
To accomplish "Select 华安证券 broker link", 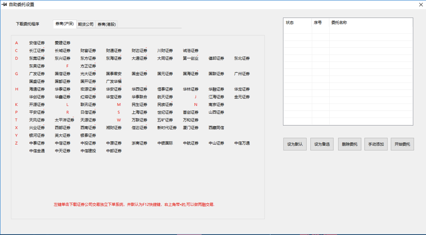I will pyautogui.click(x=114, y=89).
